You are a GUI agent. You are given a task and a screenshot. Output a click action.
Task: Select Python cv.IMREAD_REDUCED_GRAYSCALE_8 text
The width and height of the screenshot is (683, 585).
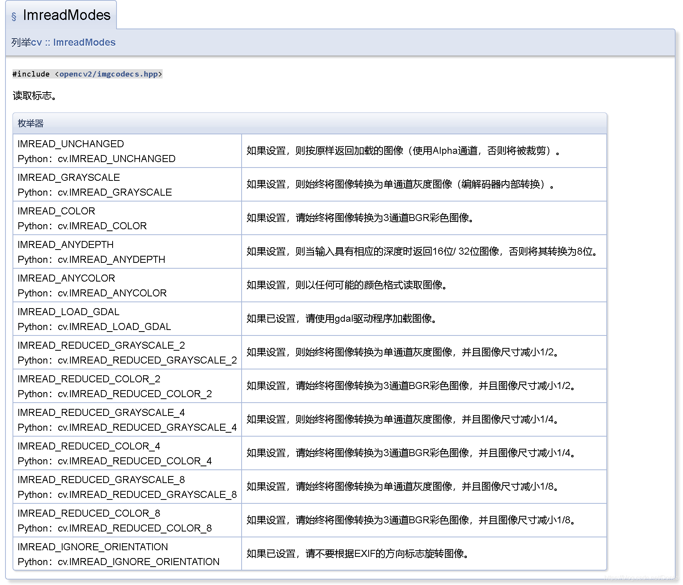[127, 494]
